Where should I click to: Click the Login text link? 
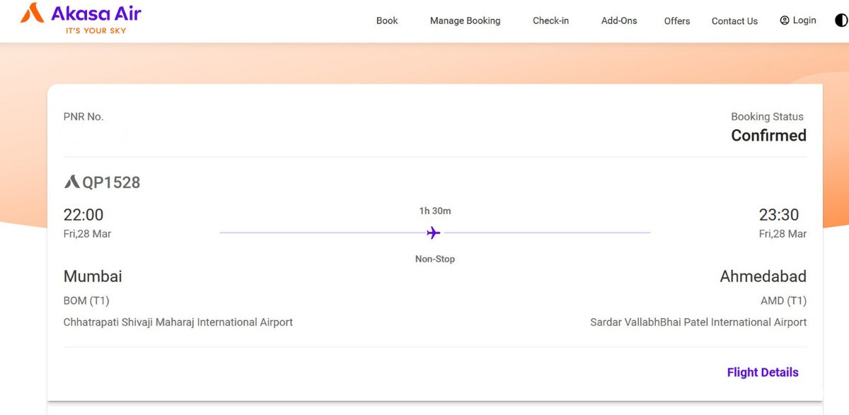pyautogui.click(x=804, y=21)
